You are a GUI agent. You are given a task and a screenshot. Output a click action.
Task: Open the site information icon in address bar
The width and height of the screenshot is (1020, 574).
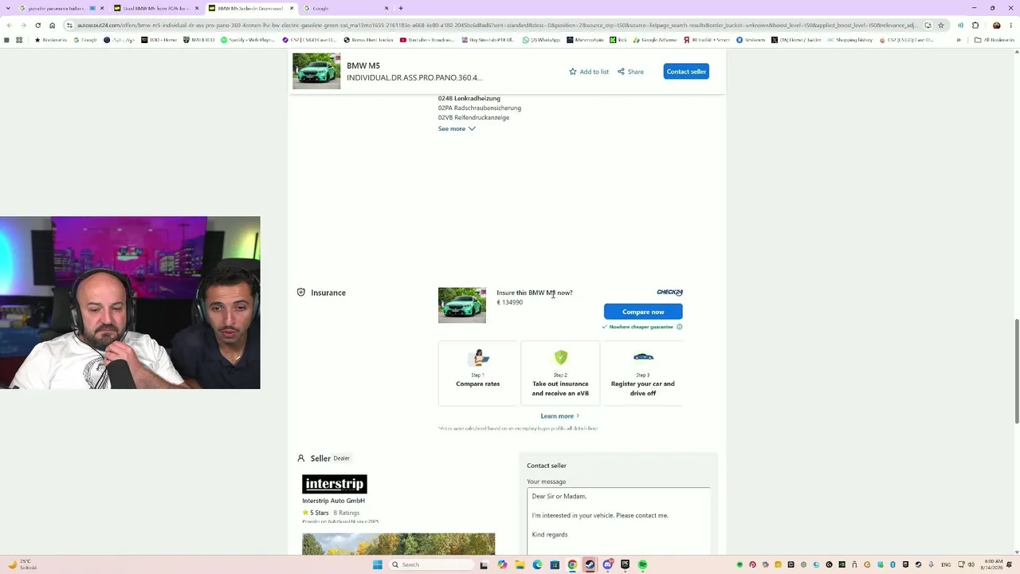point(69,25)
